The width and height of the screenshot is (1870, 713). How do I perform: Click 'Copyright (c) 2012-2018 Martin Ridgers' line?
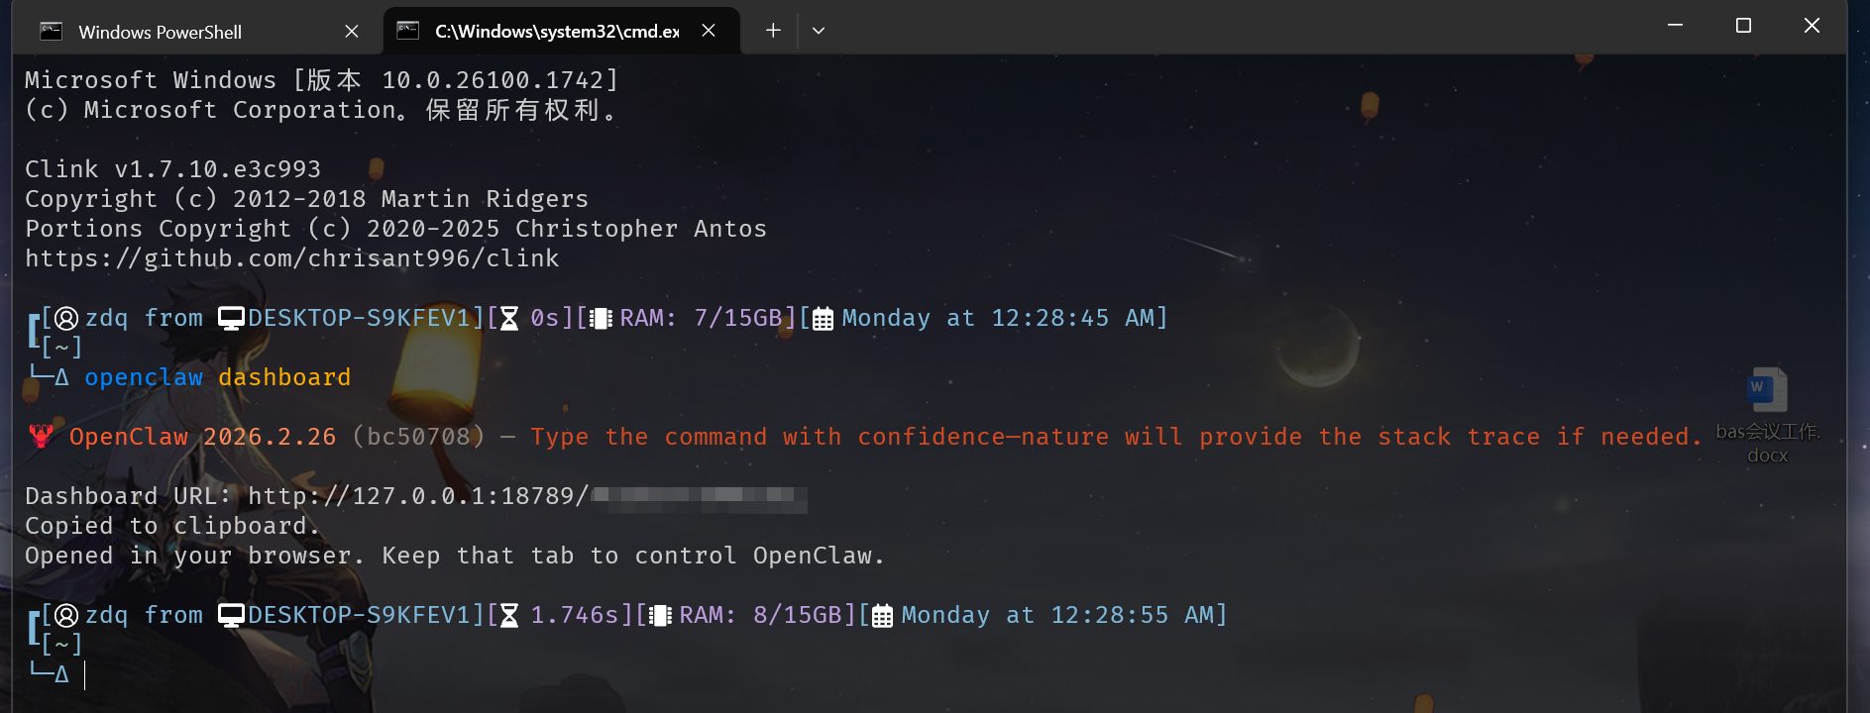307,199
